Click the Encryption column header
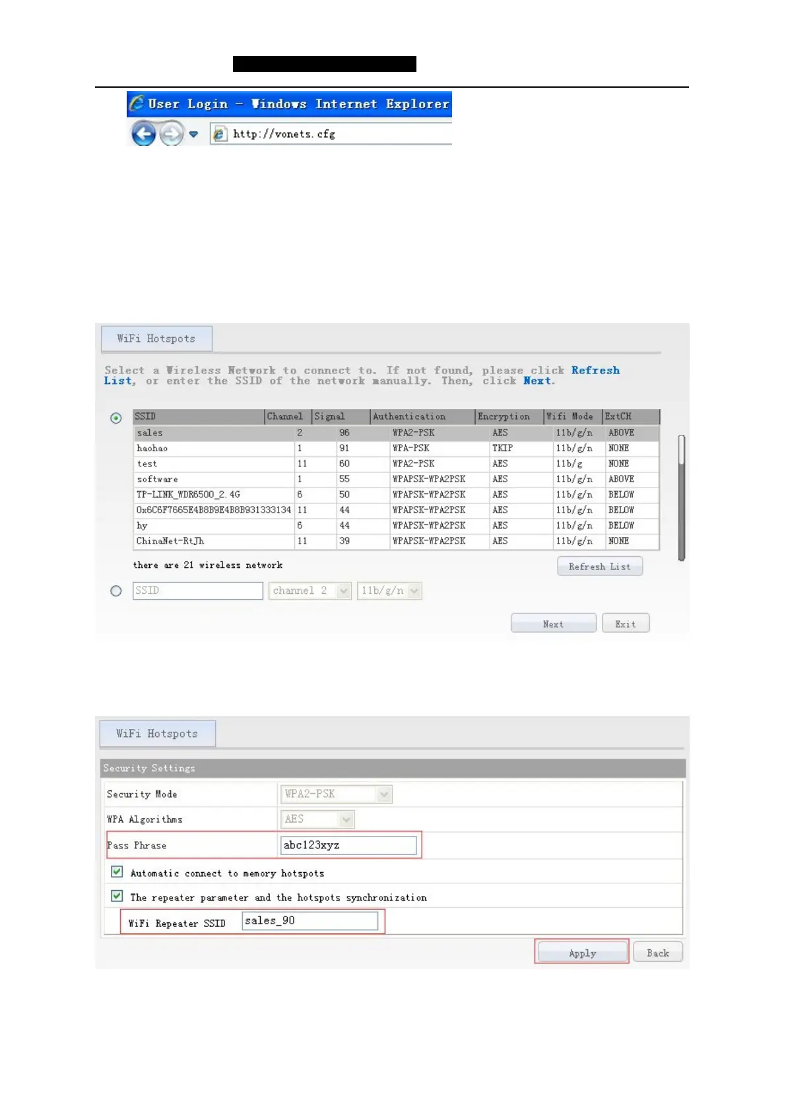Screen dimensions: 786x1111 coord(509,416)
